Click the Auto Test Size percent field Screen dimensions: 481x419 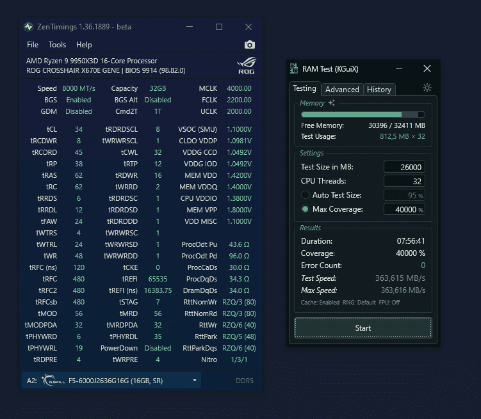[x=404, y=195]
